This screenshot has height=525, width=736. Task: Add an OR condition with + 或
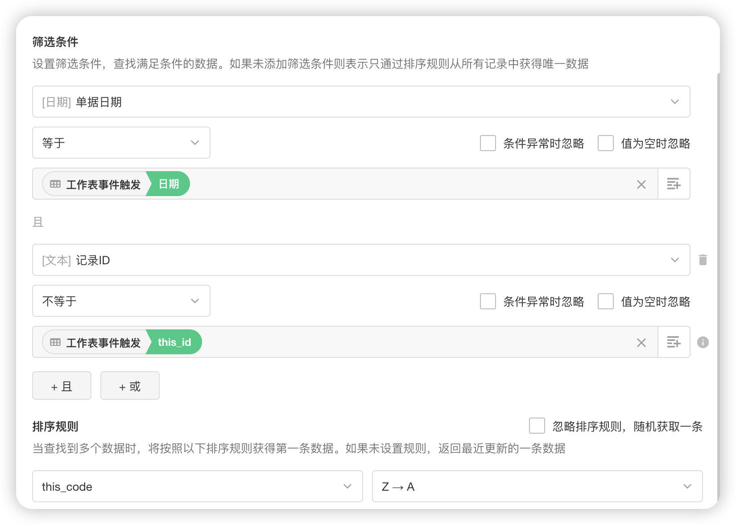[x=130, y=386]
